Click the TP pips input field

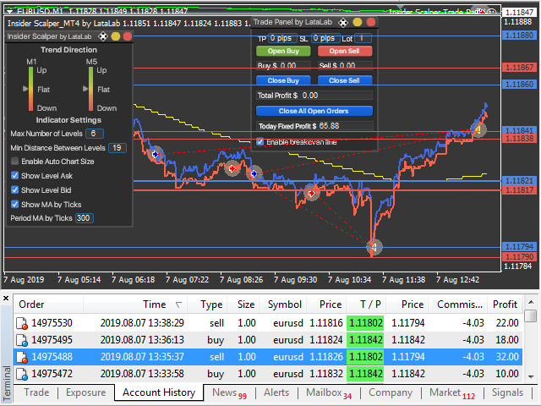(x=282, y=38)
